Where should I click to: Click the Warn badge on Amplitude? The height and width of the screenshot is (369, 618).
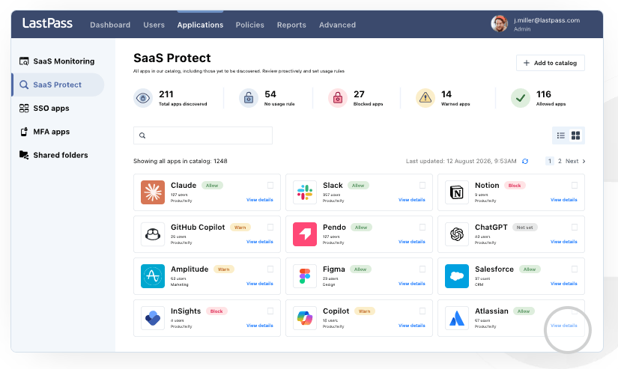tap(224, 269)
